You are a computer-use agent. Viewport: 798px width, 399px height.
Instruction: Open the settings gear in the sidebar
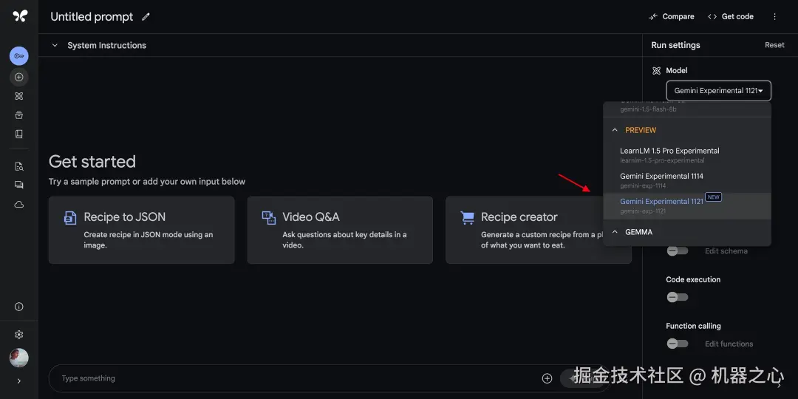18,335
